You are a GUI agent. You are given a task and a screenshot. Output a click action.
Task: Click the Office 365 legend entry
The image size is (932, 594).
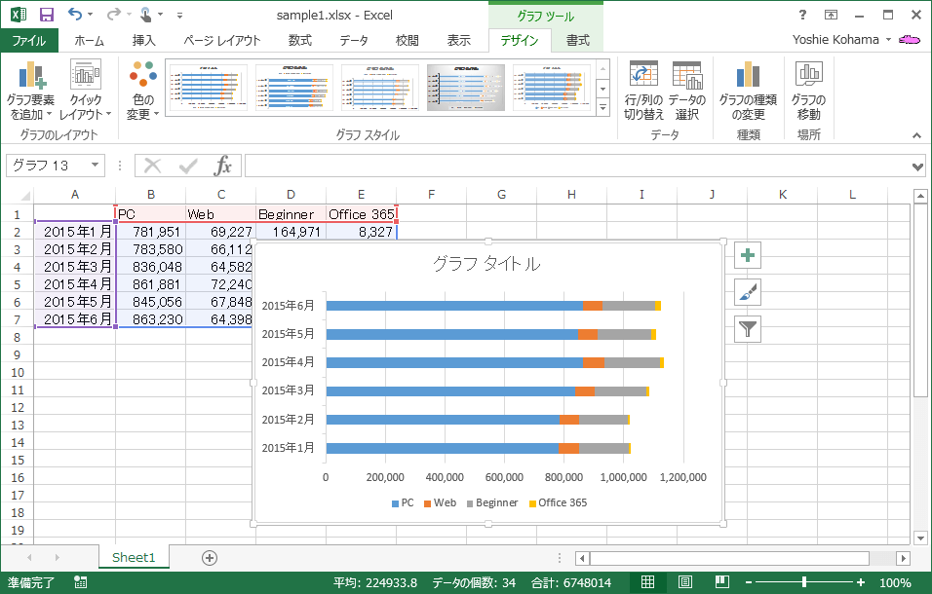pyautogui.click(x=559, y=502)
